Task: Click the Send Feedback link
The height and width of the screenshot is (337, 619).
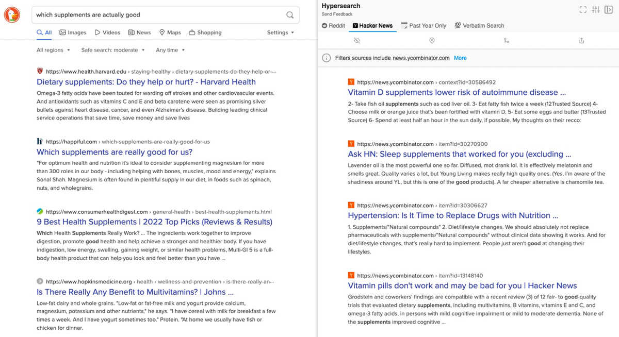Action: (x=337, y=14)
